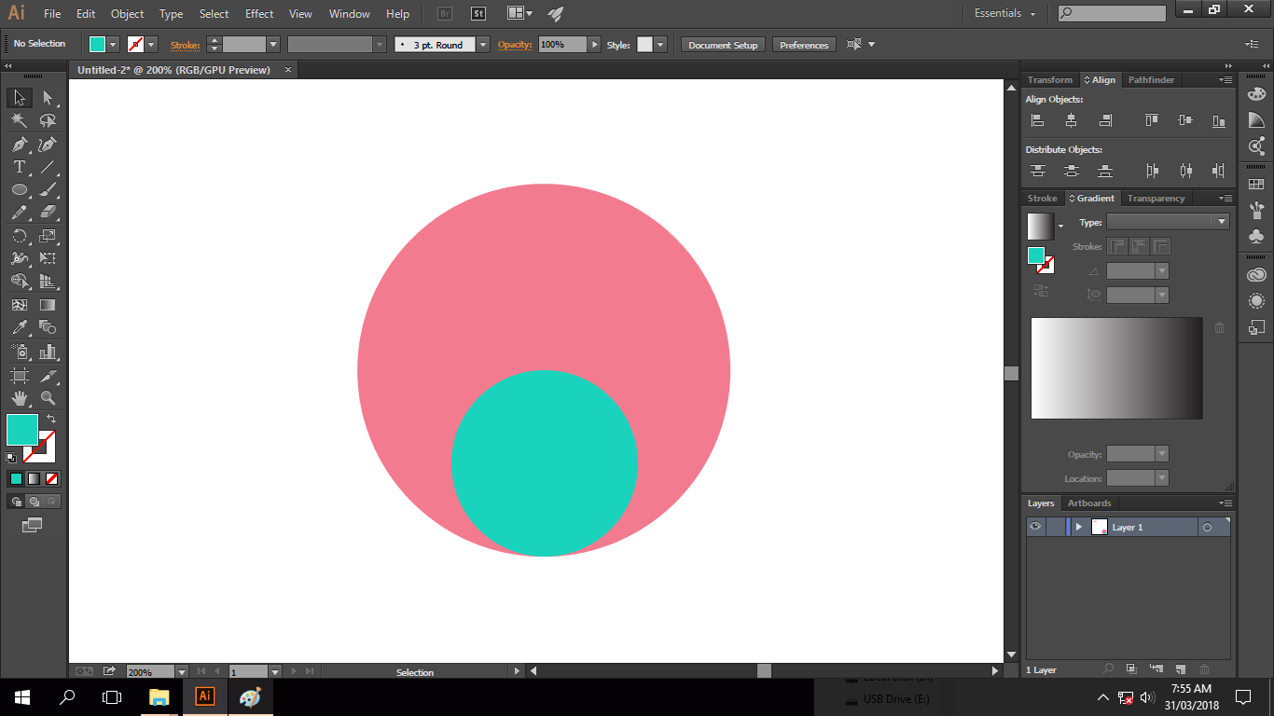This screenshot has width=1274, height=716.
Task: Open zoom level 200% dropdown
Action: [x=181, y=671]
